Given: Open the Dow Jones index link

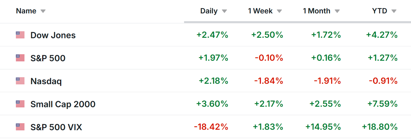Looking at the screenshot, I should (x=53, y=35).
